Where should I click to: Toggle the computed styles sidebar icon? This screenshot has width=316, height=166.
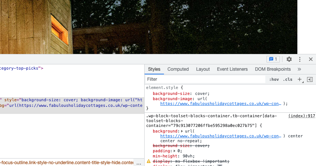click(310, 80)
